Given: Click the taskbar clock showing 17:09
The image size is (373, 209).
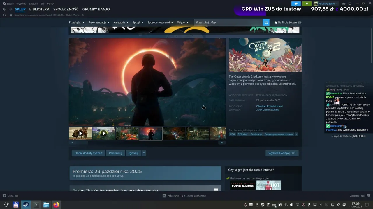Looking at the screenshot, I should (x=356, y=205).
